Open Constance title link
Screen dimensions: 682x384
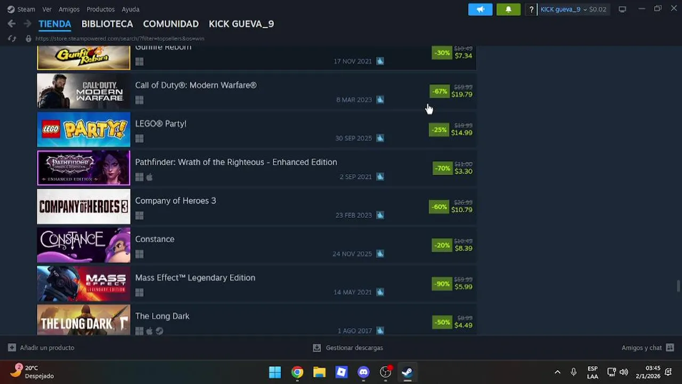click(155, 239)
